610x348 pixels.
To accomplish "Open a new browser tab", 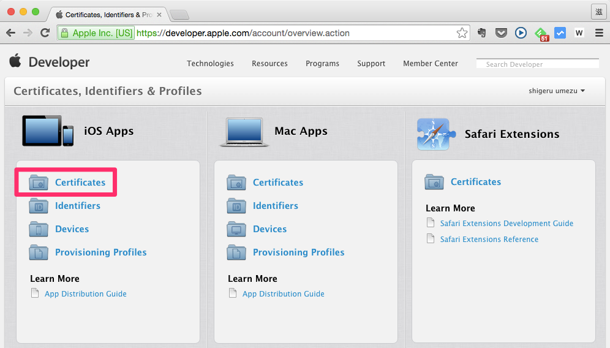I will [179, 15].
